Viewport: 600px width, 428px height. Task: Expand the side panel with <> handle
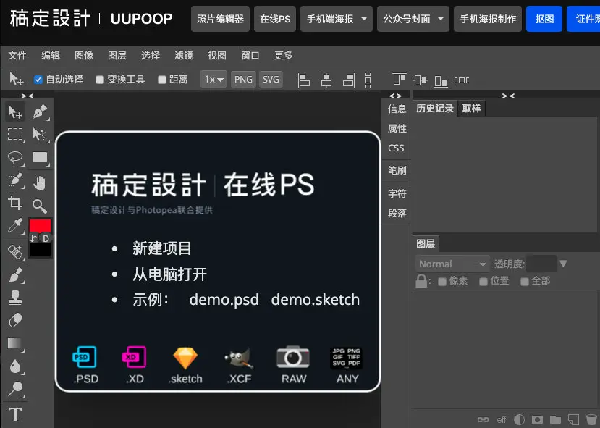[395, 96]
